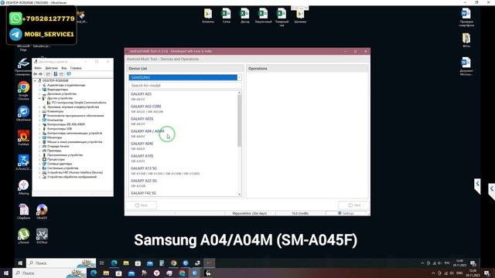Click the Search for model field
This screenshot has width=495, height=278.
(x=185, y=86)
